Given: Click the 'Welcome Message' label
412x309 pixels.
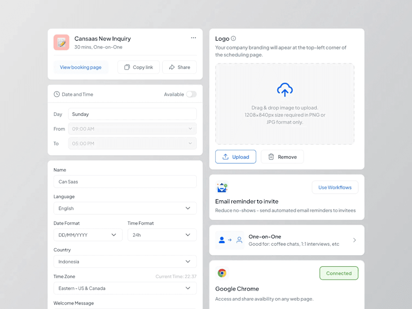Looking at the screenshot, I should (x=74, y=303).
